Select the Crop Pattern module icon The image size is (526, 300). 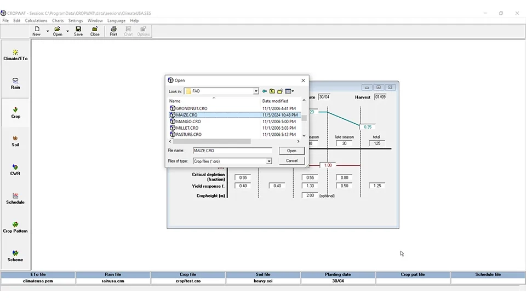coord(15,227)
